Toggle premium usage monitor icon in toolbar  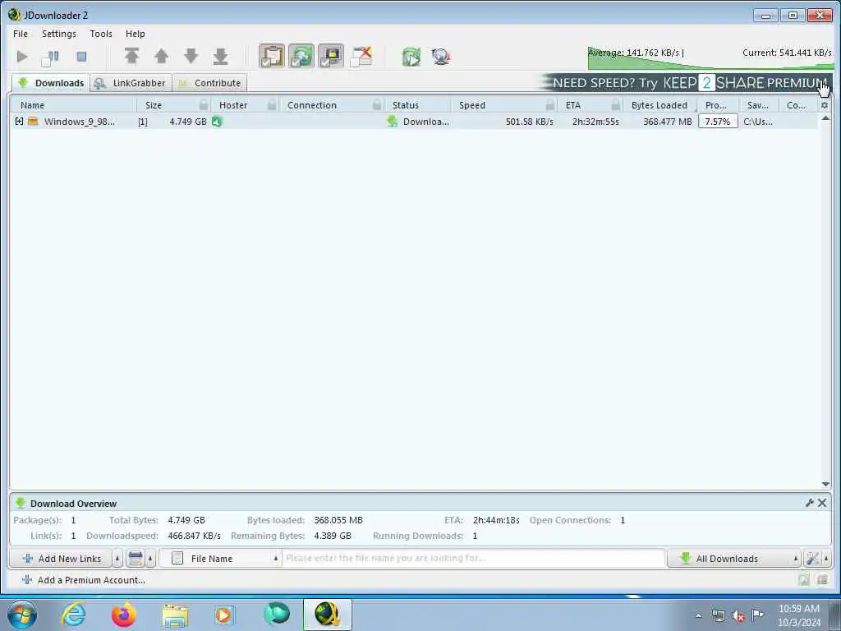pos(331,57)
